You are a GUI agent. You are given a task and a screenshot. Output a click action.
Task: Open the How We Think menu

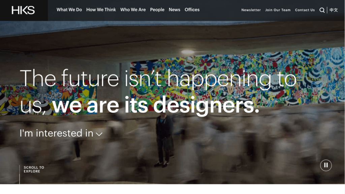click(x=101, y=10)
